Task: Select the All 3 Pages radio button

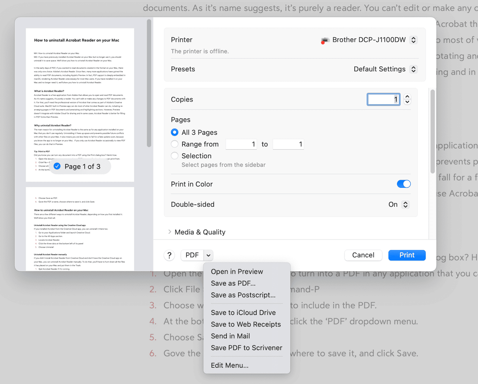Action: coord(175,132)
